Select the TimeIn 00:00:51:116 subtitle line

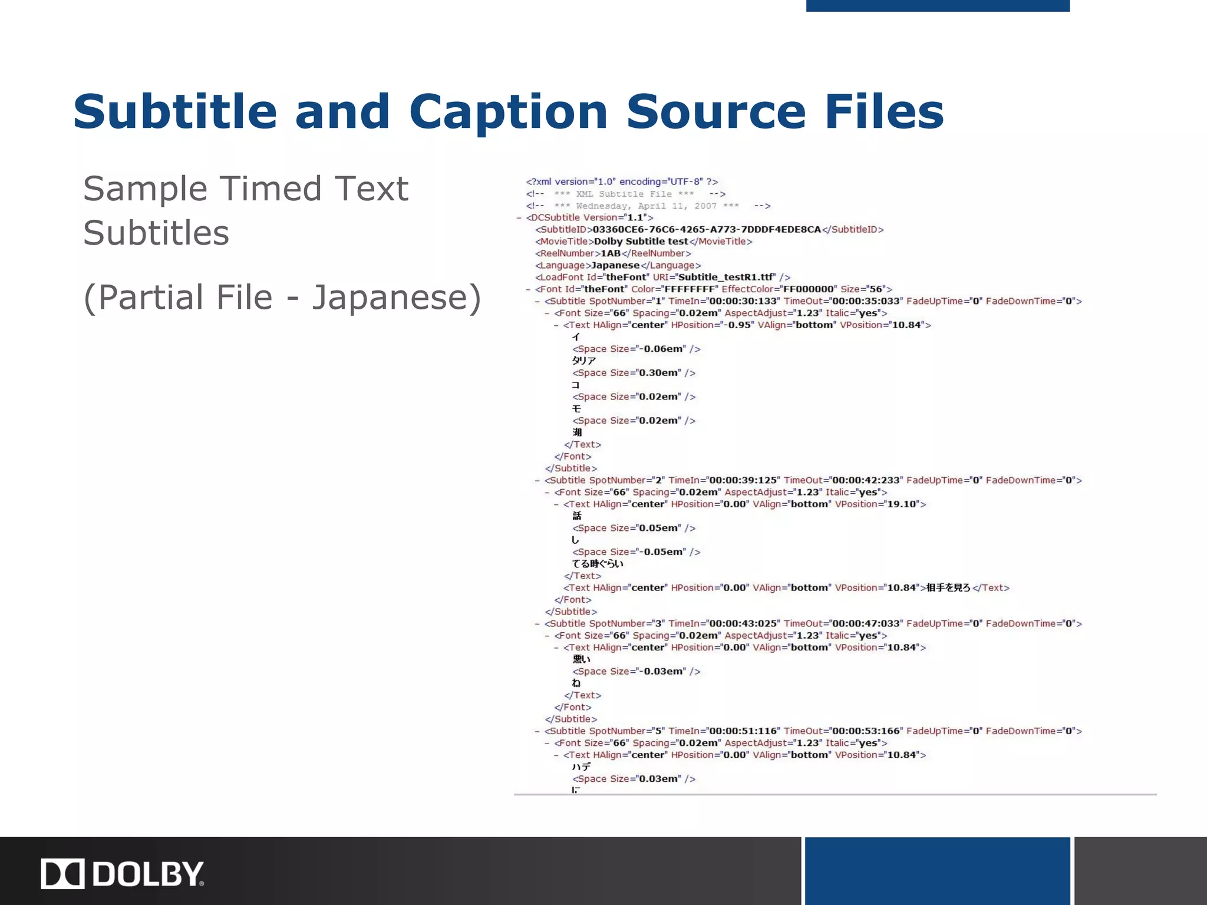[813, 731]
